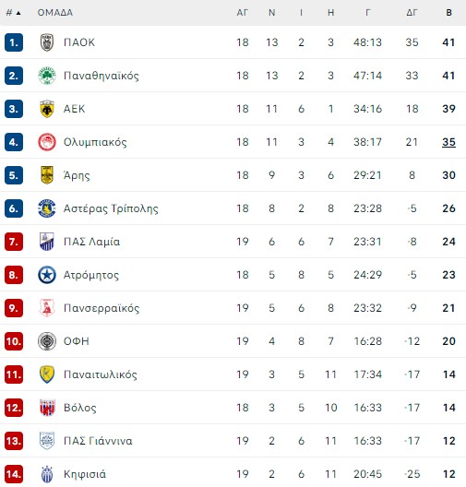Click the red rank 14 badge for Κηφισιά

click(x=14, y=474)
